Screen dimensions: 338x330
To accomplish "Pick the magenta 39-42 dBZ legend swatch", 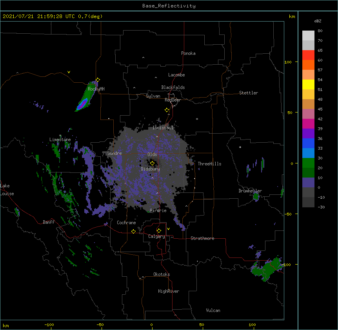I will tap(308, 123).
